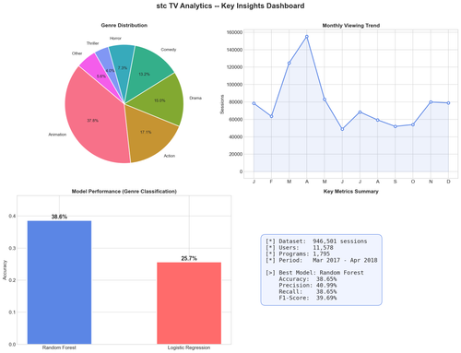Click the 25.7% label above the red bar
Viewport: 461px width, 353px height.
[x=189, y=259]
